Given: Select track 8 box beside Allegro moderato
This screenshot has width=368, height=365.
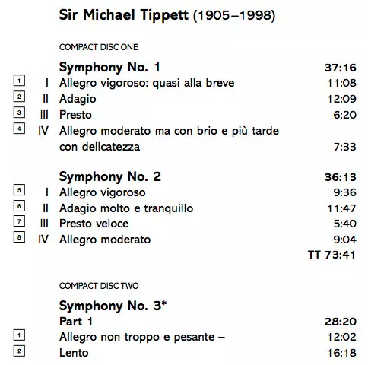Looking at the screenshot, I should tap(19, 237).
